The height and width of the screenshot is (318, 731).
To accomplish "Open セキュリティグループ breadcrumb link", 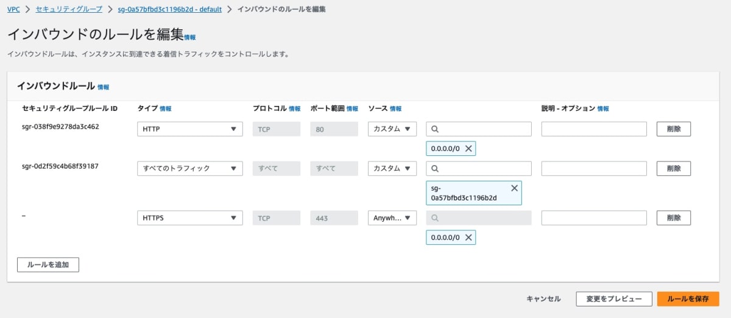I will (69, 9).
